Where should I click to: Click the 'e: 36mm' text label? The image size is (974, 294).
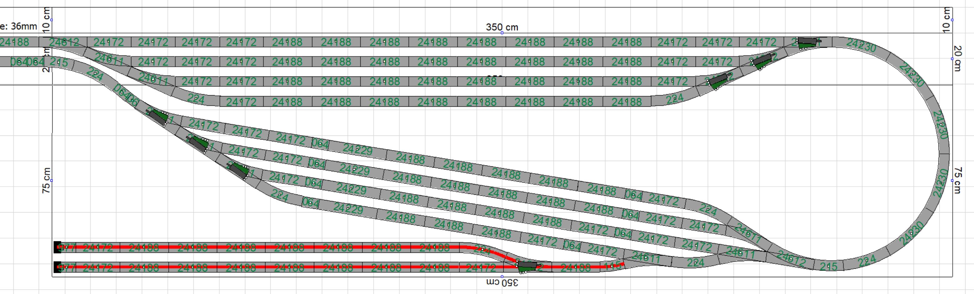[18, 26]
